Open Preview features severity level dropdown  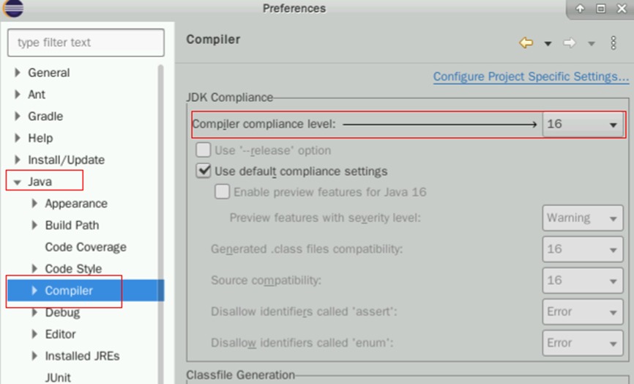click(x=583, y=218)
